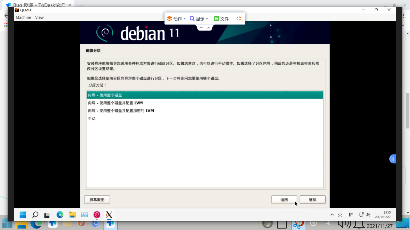This screenshot has height=230, width=410.
Task: Show hidden tray icons chevron
Action: click(x=332, y=215)
